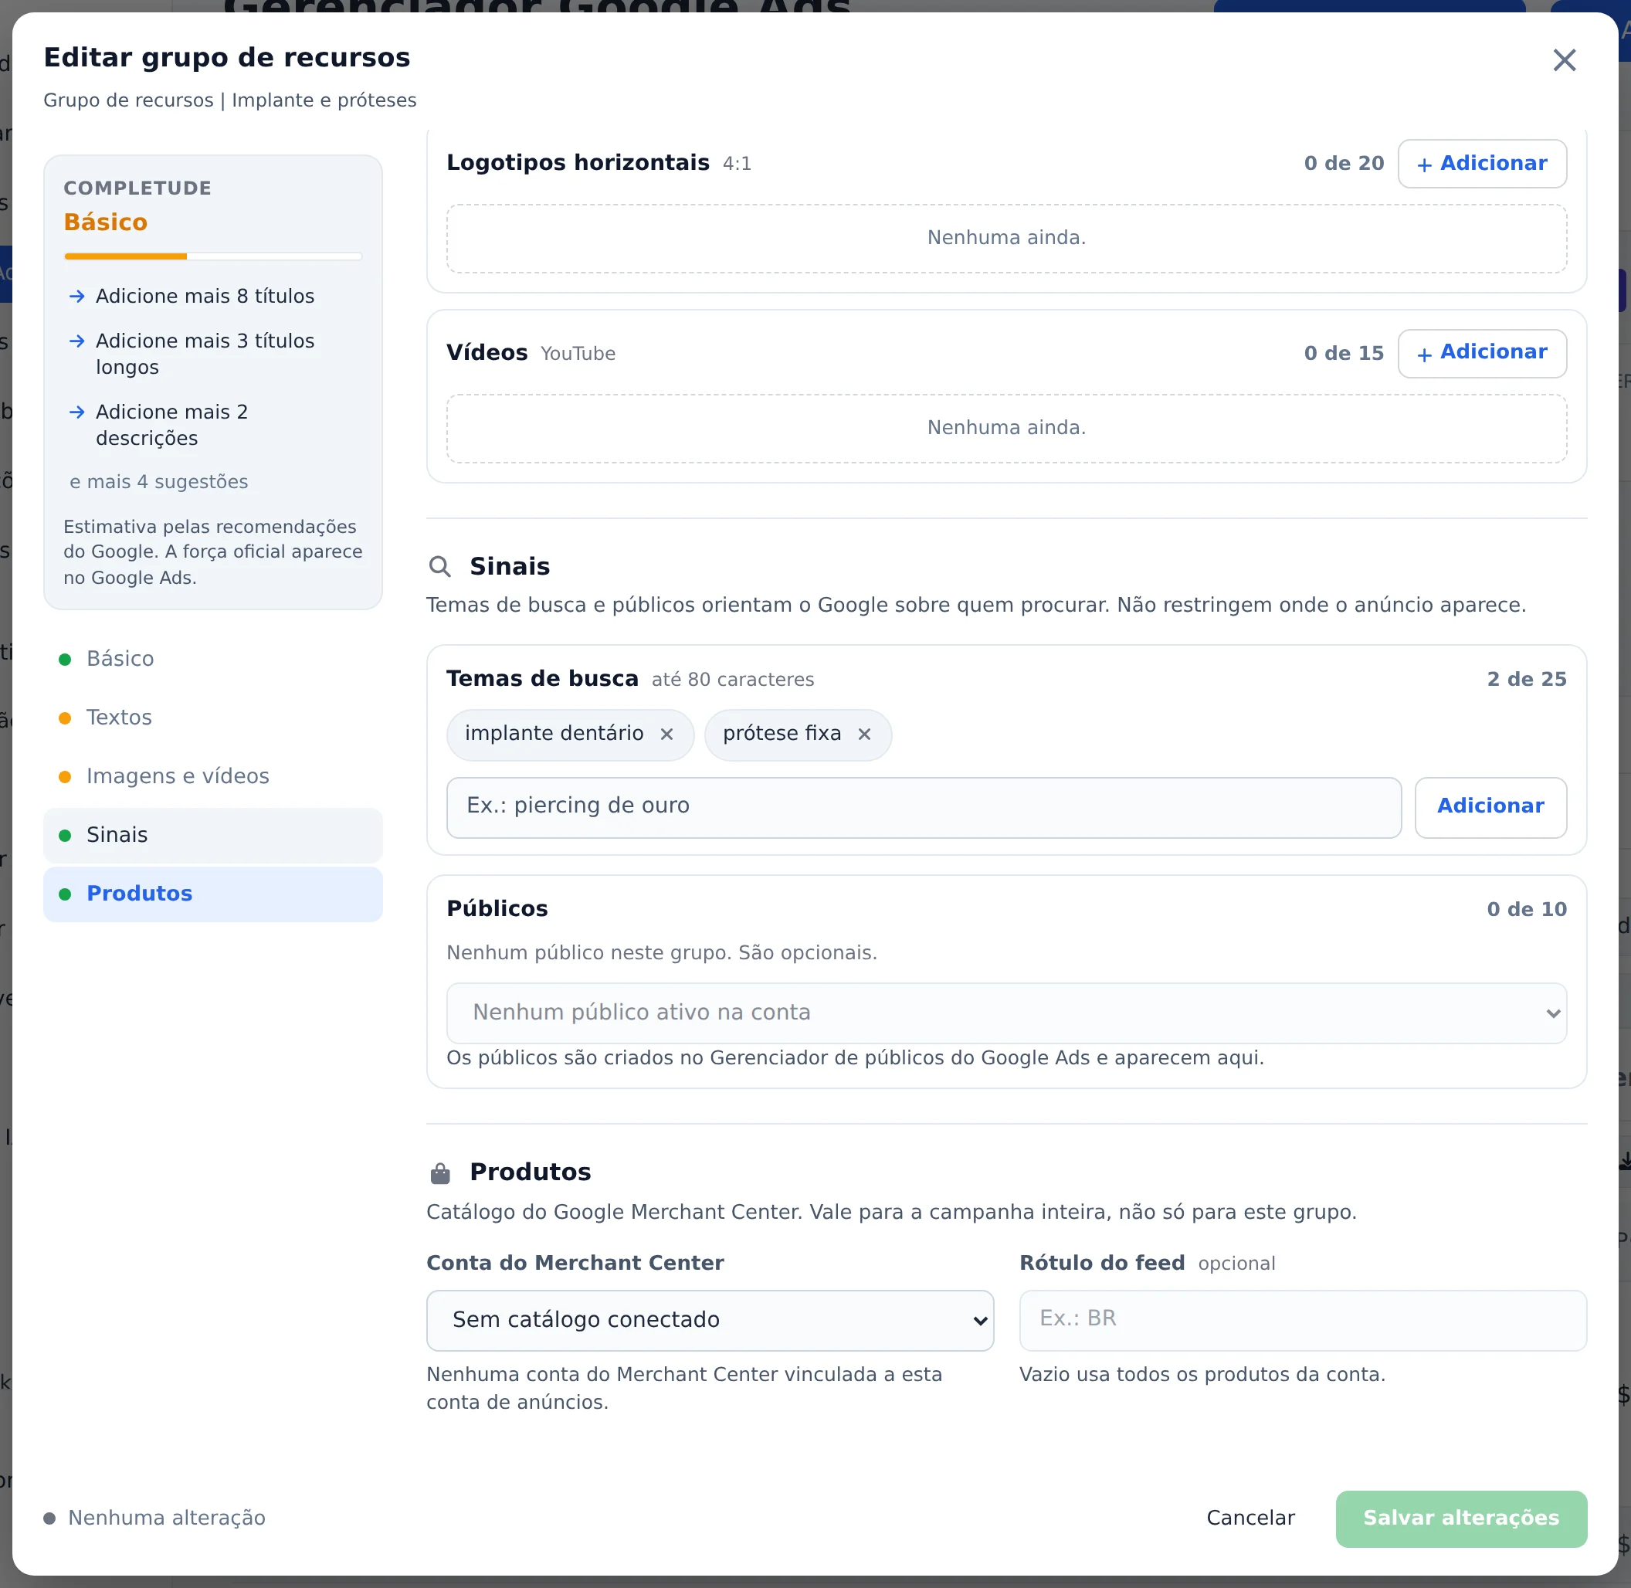Click empty placeholder under Logotipos horizontais
Viewport: 1631px width, 1588px height.
coord(1006,239)
